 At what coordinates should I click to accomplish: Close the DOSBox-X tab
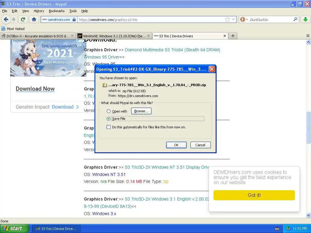point(72,36)
